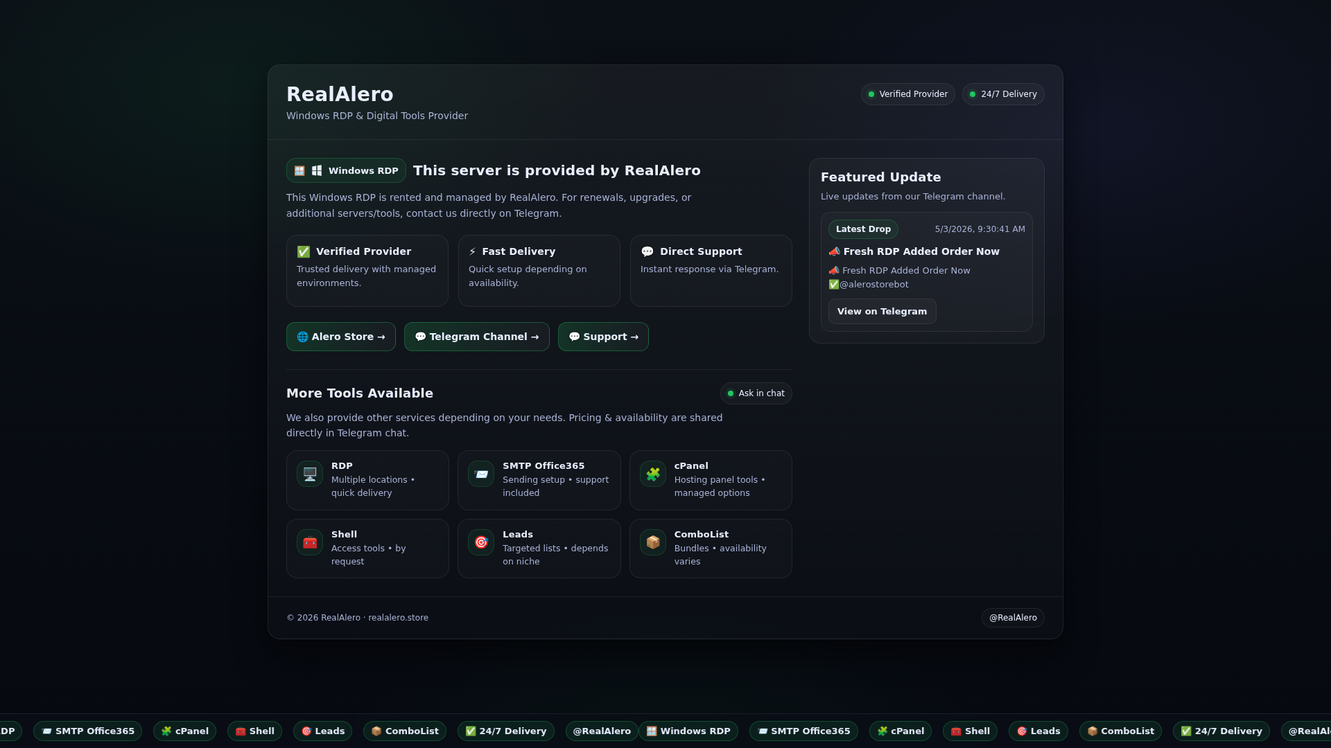1331x748 pixels.
Task: Click the chat bubble icon on Telegram Channel
Action: point(420,337)
